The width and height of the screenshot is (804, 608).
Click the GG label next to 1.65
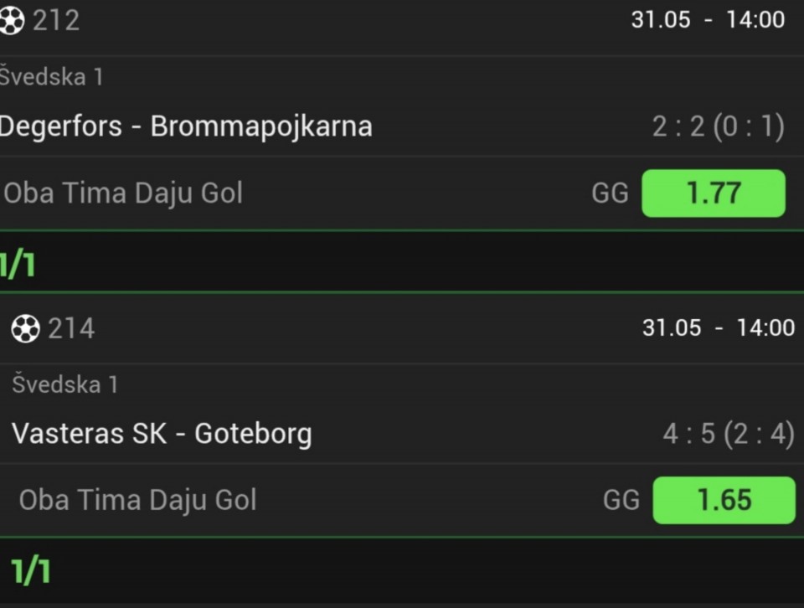pyautogui.click(x=621, y=500)
